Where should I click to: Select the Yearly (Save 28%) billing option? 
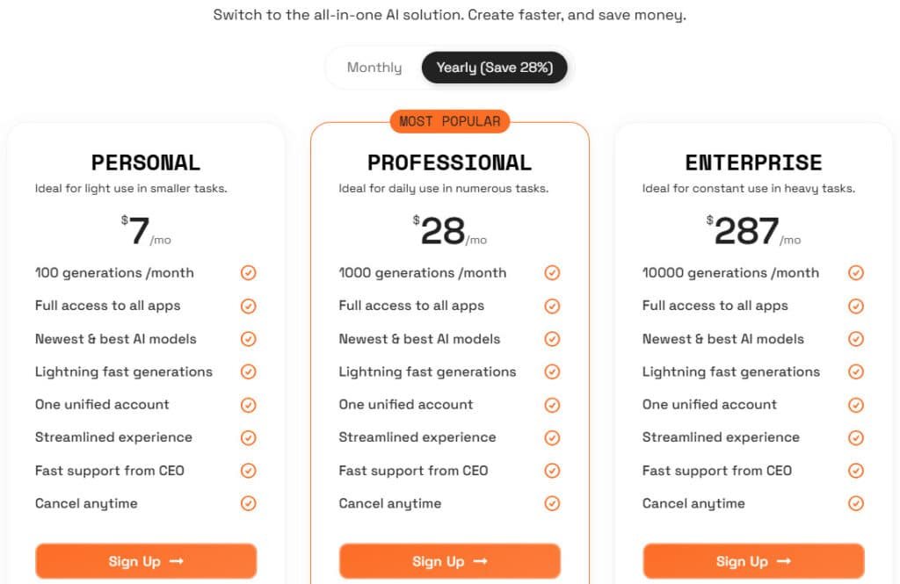[494, 67]
